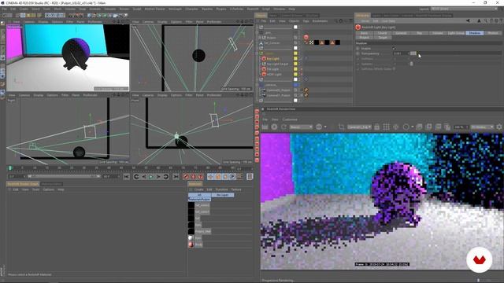Click the red Record active objects icon
Image resolution: width=504 pixels, height=283 pixels.
point(186,177)
